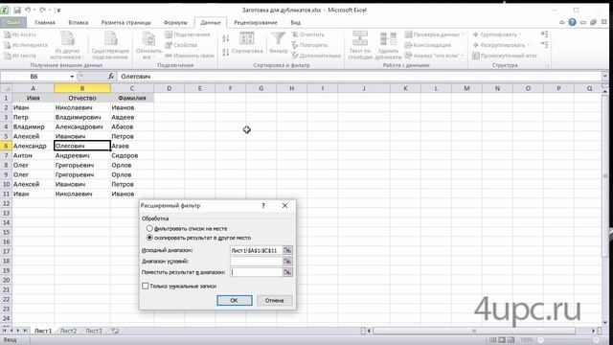613x345 pixels.
Task: Open Дополнительно advanced filter
Action: pos(316,56)
